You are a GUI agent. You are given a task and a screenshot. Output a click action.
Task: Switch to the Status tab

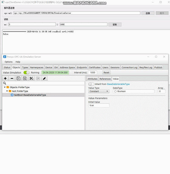pyautogui.click(x=7, y=67)
